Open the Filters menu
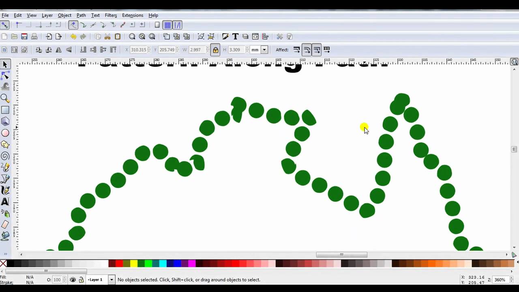 111,15
